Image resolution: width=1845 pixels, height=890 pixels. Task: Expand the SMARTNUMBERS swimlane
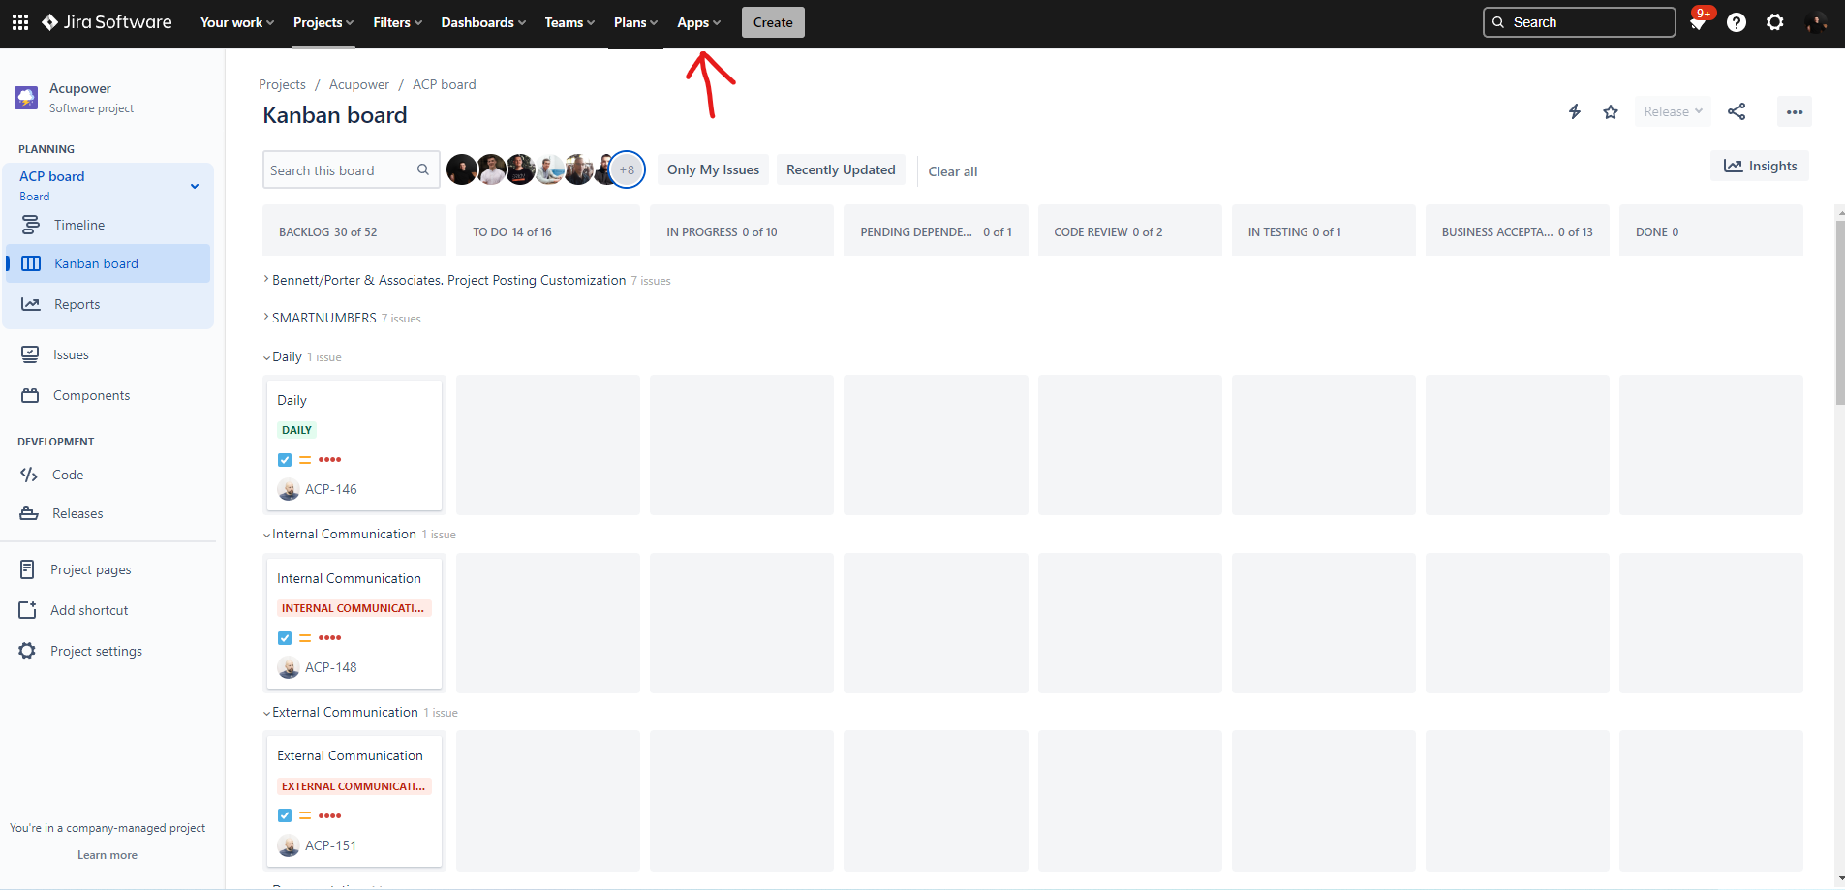266,318
